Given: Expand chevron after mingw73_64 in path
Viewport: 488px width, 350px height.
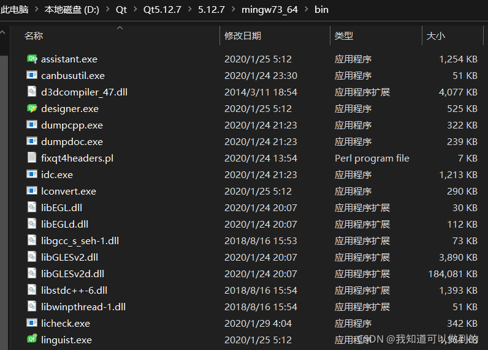Looking at the screenshot, I should 307,9.
